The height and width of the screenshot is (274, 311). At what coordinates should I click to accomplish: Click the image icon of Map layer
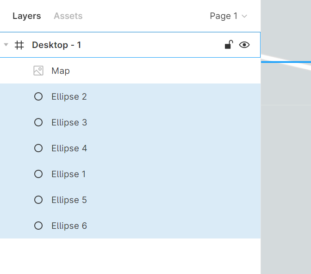tap(38, 71)
